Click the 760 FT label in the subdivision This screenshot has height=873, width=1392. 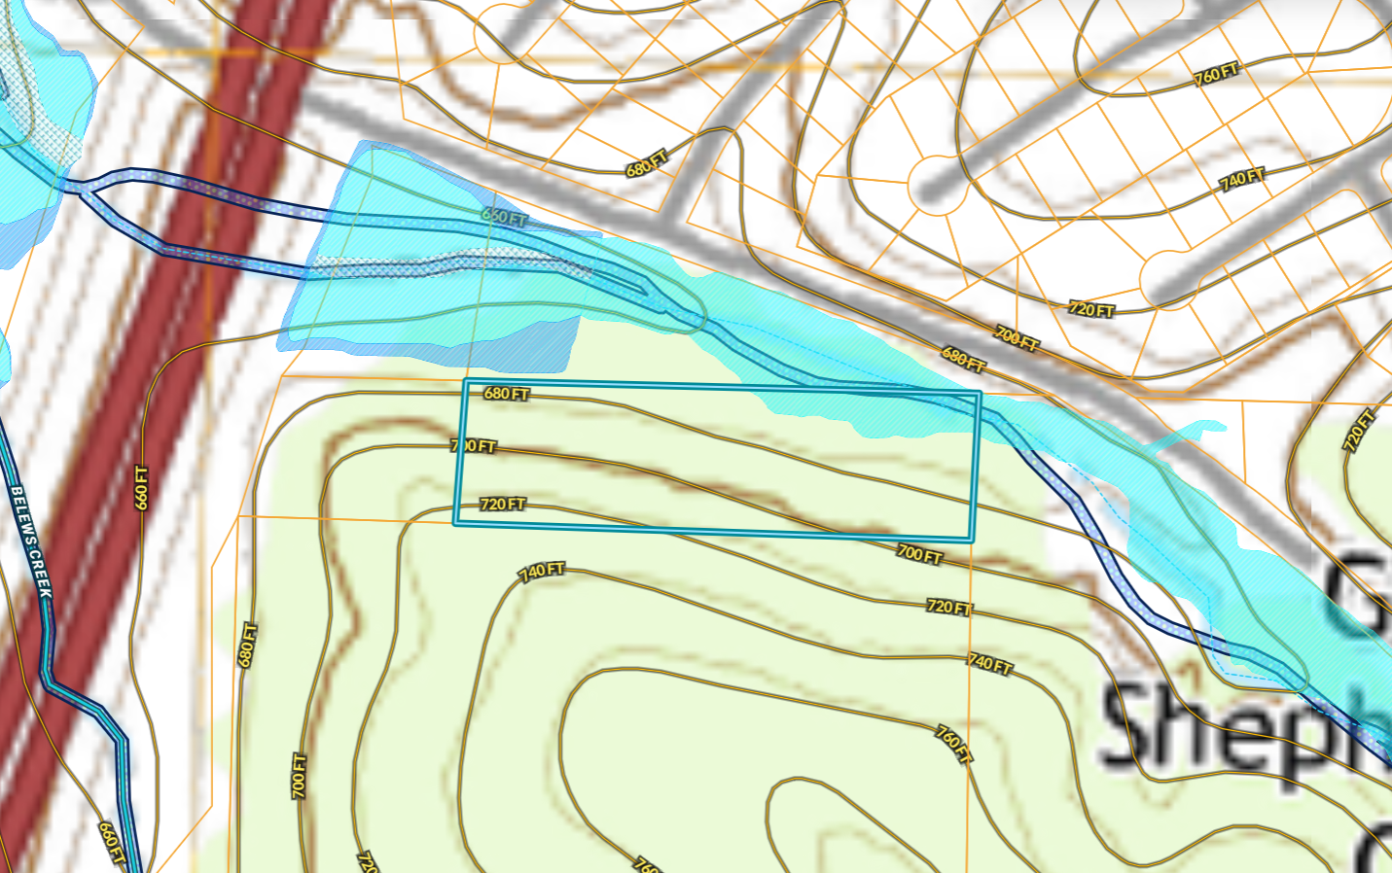pos(1216,74)
